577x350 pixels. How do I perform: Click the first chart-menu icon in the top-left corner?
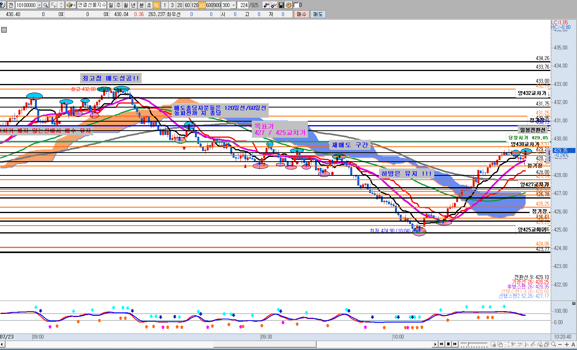[x=3, y=5]
